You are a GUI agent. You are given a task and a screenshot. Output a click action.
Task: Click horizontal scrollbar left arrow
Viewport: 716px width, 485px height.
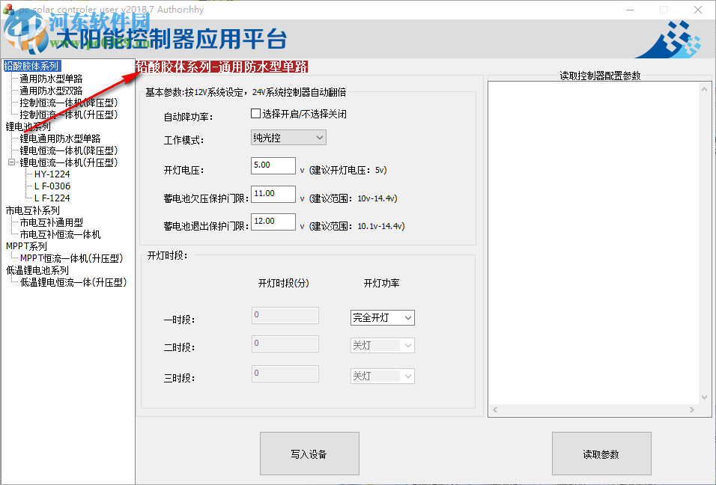tap(495, 409)
